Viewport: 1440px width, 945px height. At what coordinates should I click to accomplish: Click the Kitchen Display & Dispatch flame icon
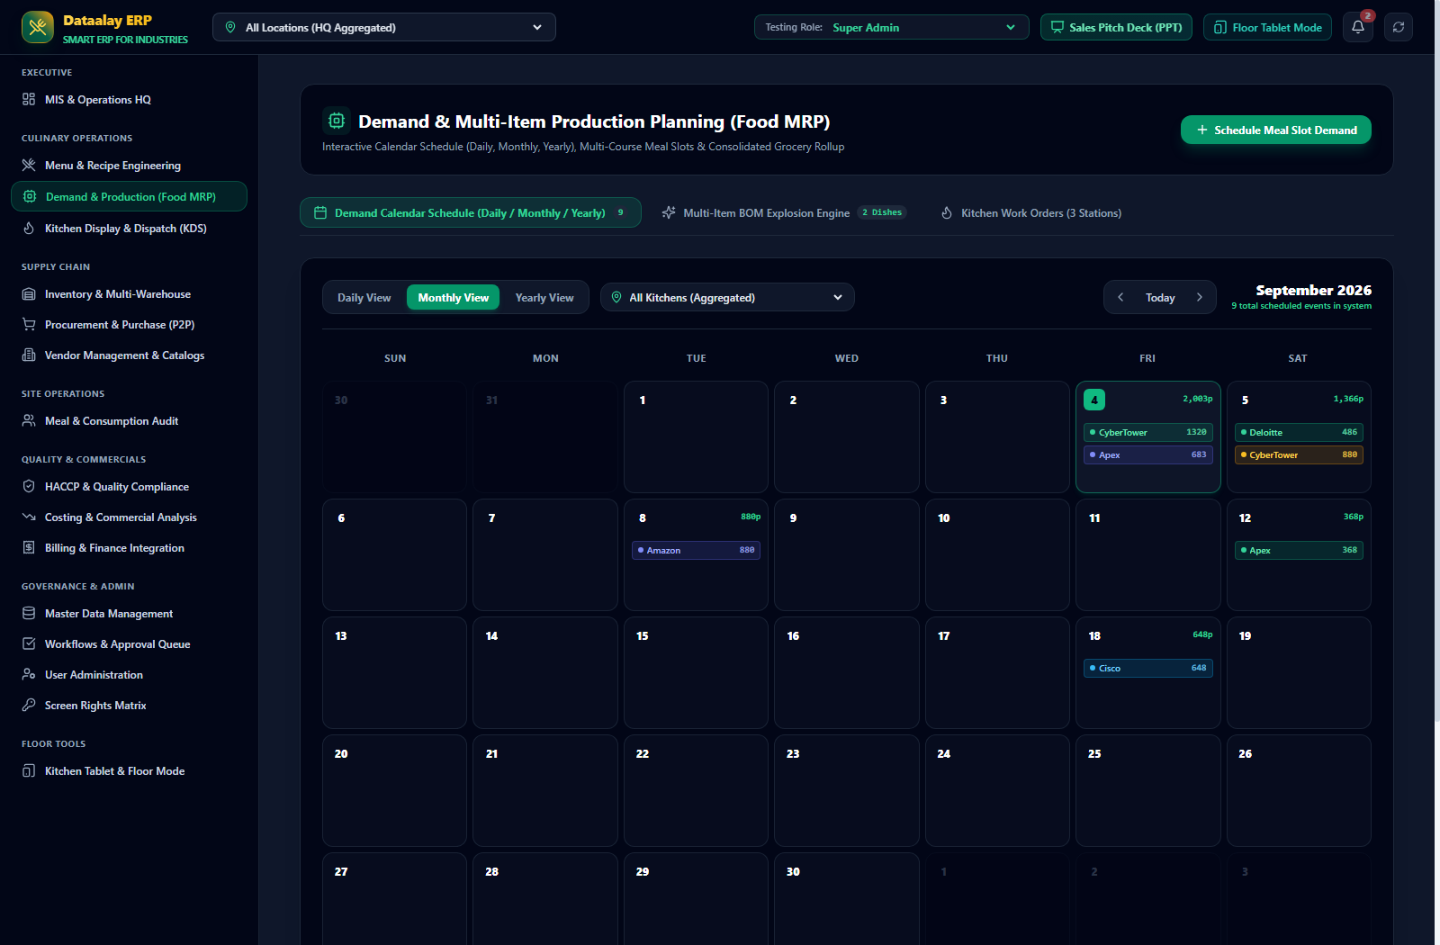click(x=29, y=228)
